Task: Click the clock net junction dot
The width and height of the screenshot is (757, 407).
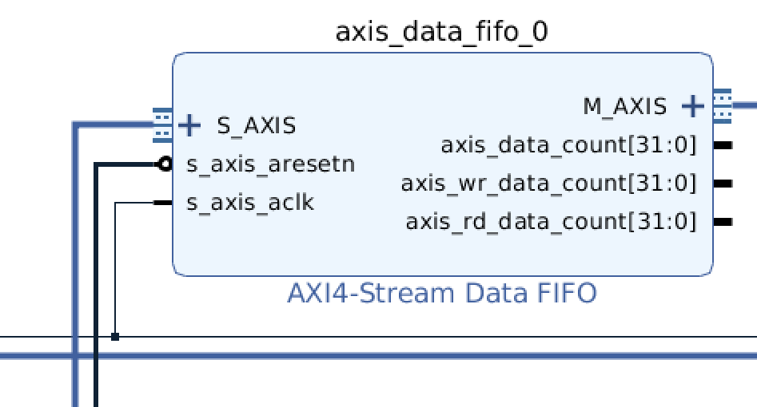Action: pos(115,337)
